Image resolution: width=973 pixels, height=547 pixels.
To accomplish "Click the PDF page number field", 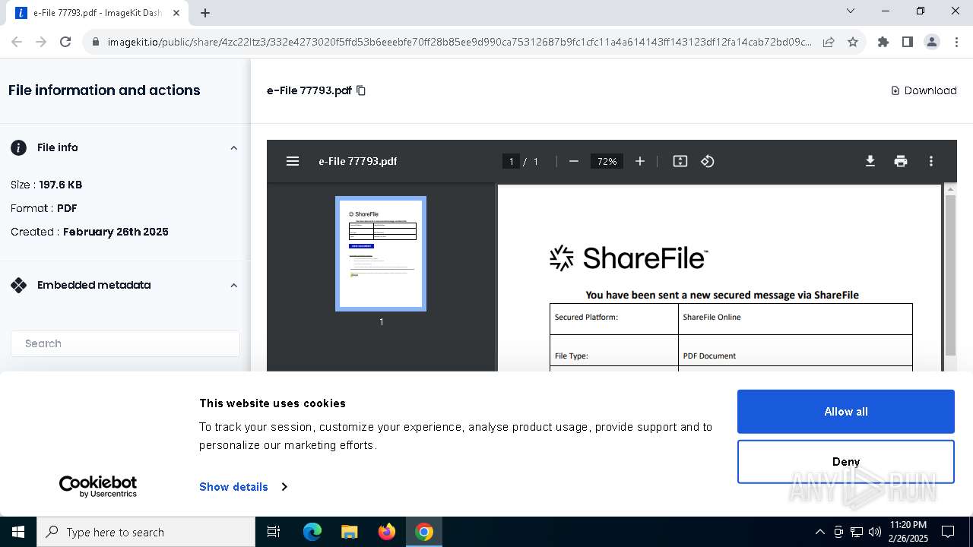I will coord(512,161).
